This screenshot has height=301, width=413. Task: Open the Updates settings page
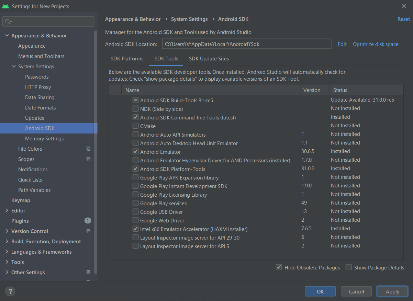pyautogui.click(x=35, y=118)
